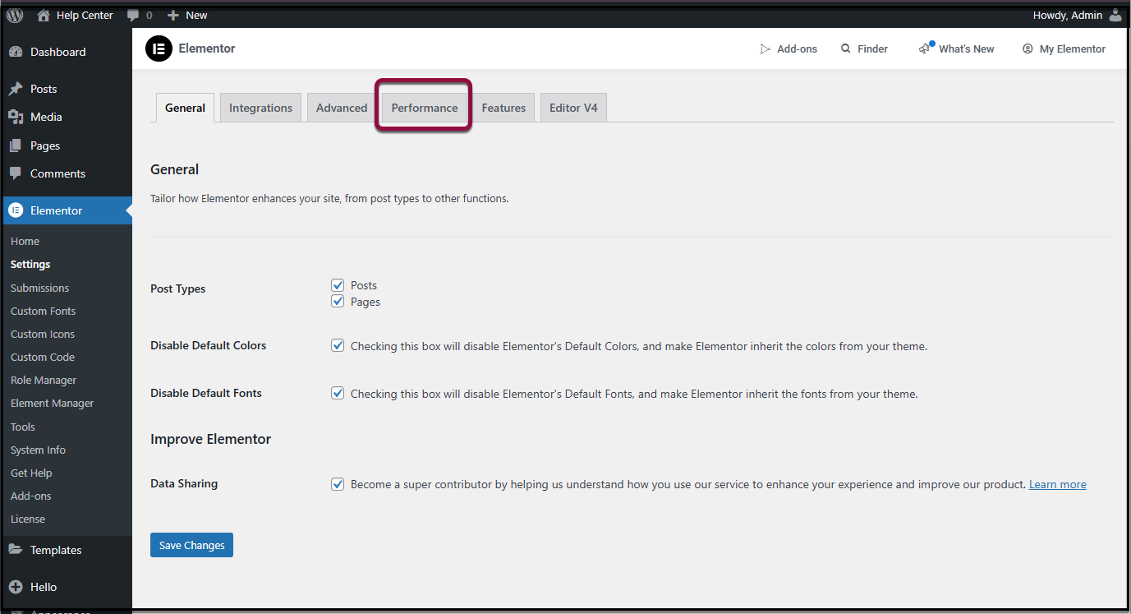Click the Media library icon in sidebar
The image size is (1131, 614).
pyautogui.click(x=16, y=117)
